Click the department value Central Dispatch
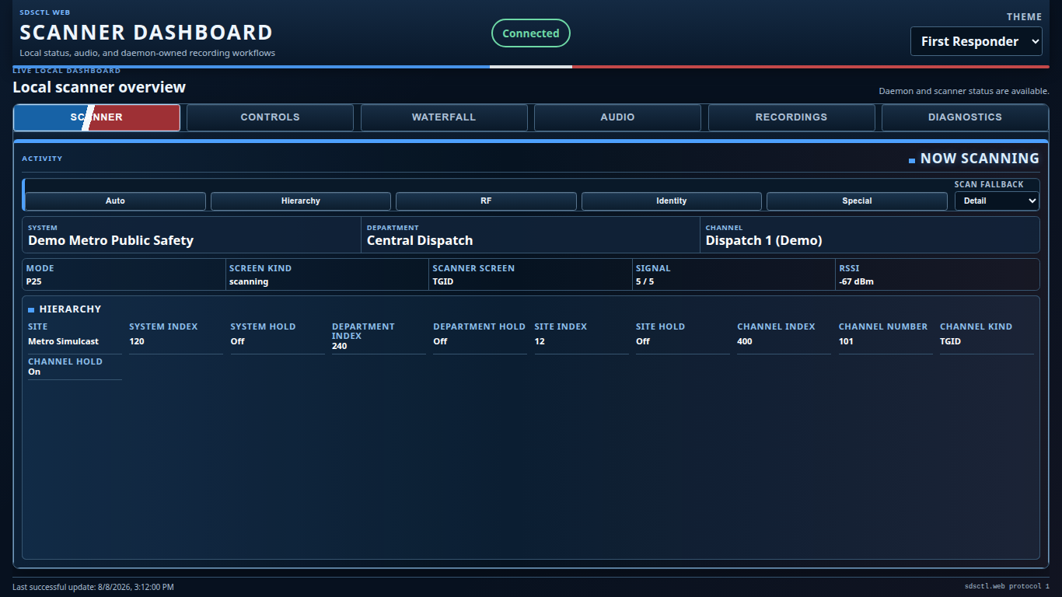 click(x=420, y=241)
